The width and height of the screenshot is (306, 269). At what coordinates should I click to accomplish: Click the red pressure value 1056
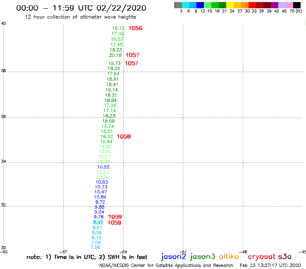click(136, 28)
